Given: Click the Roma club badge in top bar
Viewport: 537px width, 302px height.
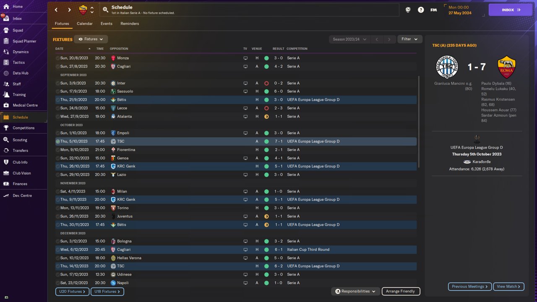Looking at the screenshot, I should [x=83, y=10].
